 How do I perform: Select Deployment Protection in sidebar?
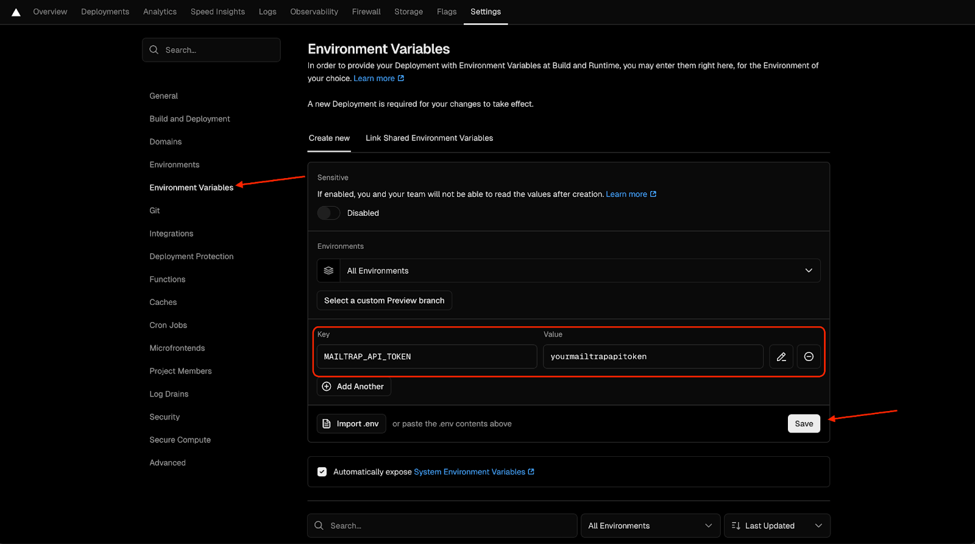[x=191, y=257]
